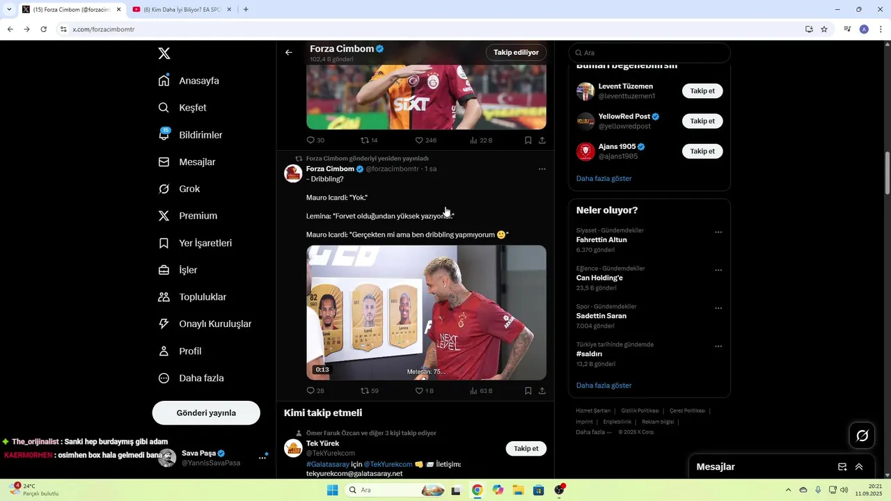This screenshot has width=891, height=501.
Task: Bookmark this page with the star icon
Action: point(824,29)
